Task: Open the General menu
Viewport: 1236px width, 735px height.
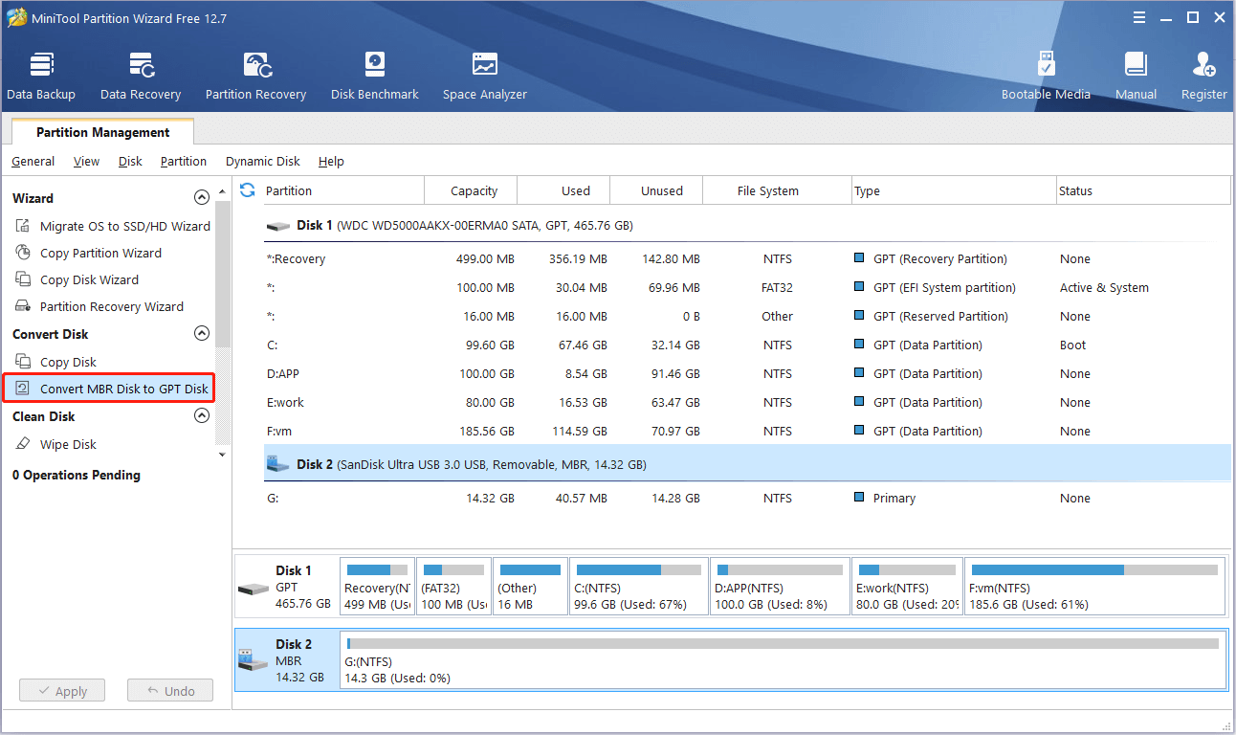Action: click(x=33, y=162)
